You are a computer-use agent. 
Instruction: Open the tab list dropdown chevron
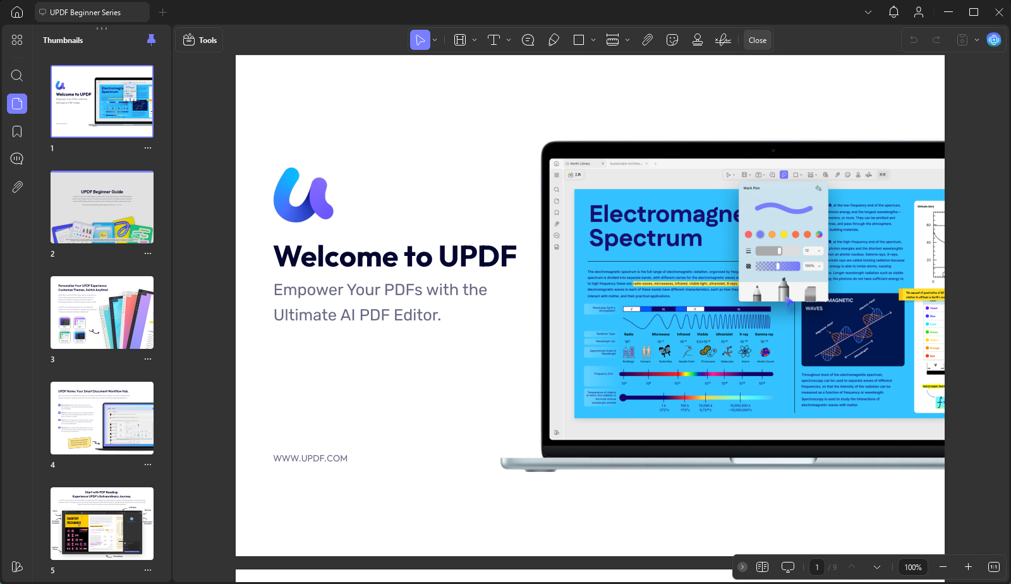(868, 12)
